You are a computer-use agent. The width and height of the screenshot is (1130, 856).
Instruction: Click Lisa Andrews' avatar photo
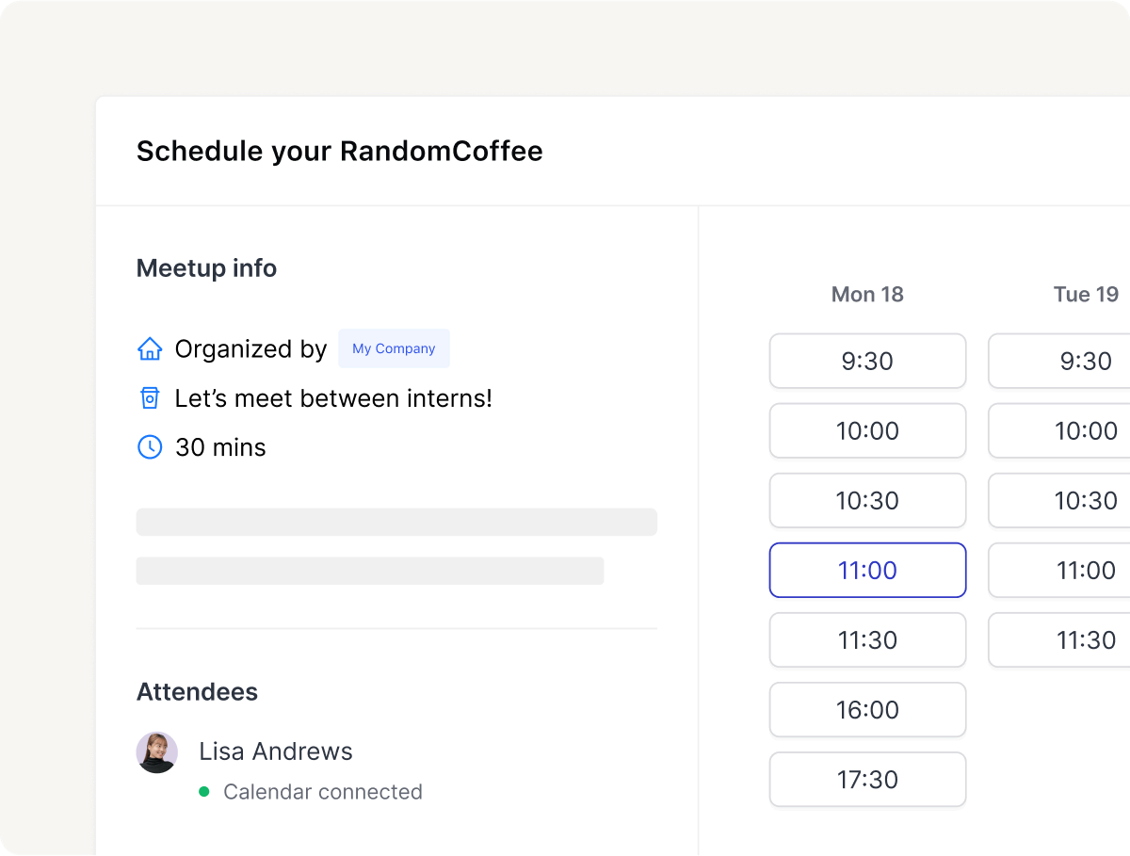click(157, 752)
